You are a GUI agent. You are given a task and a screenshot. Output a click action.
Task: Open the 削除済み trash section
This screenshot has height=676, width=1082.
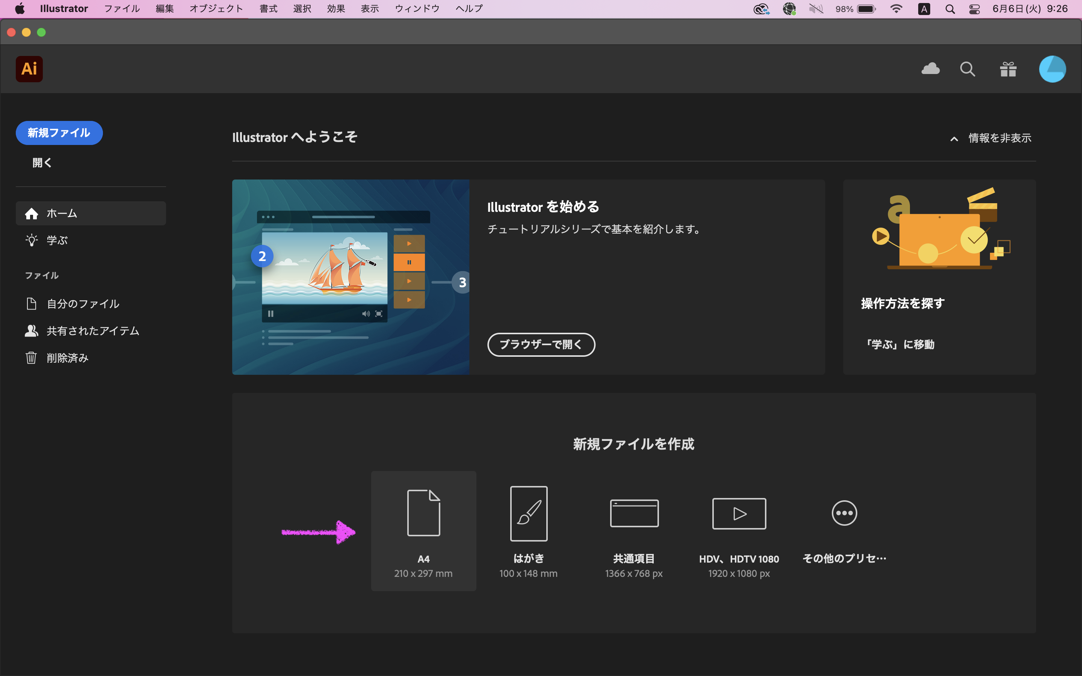68,358
